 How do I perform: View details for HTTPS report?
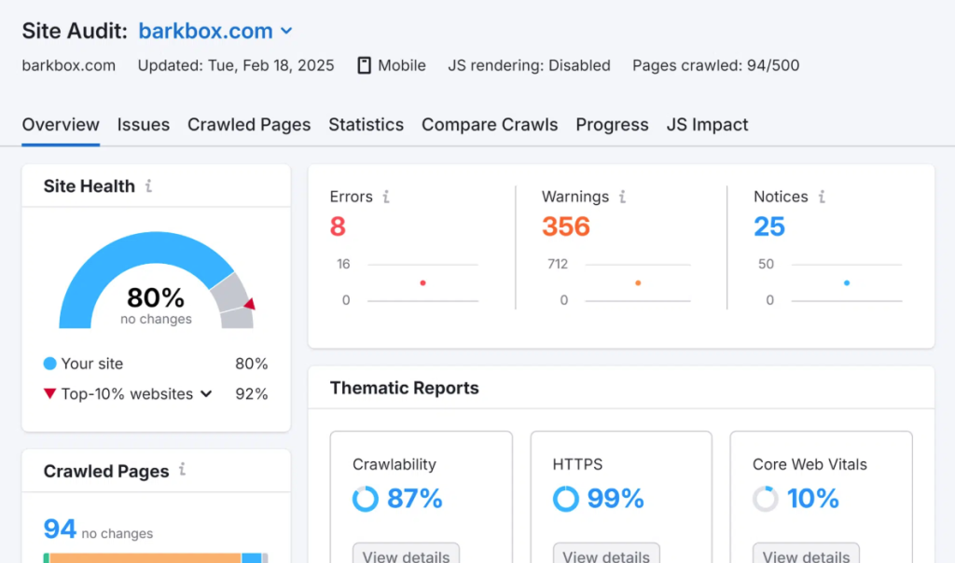coord(606,556)
